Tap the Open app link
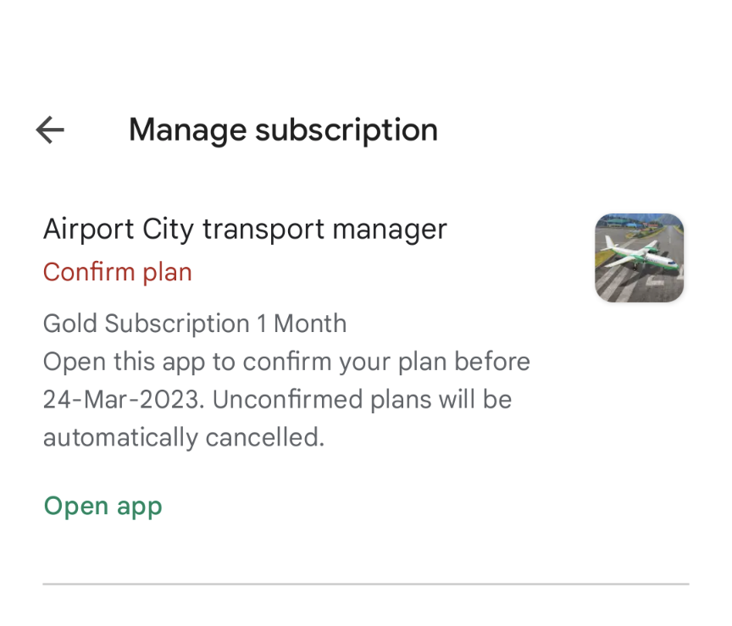Screen dimensions: 732x626 click(103, 506)
